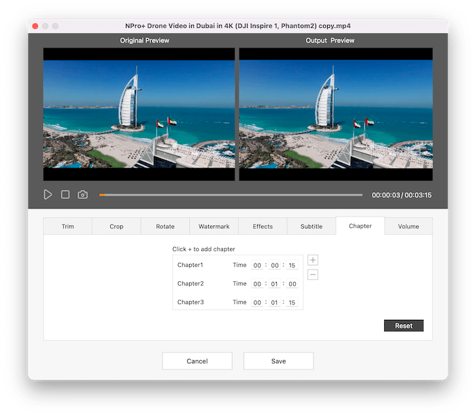
Task: Remove chapter using the minus icon
Action: tap(313, 274)
